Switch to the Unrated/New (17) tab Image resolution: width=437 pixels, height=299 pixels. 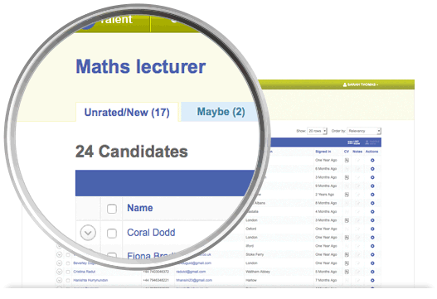(127, 113)
